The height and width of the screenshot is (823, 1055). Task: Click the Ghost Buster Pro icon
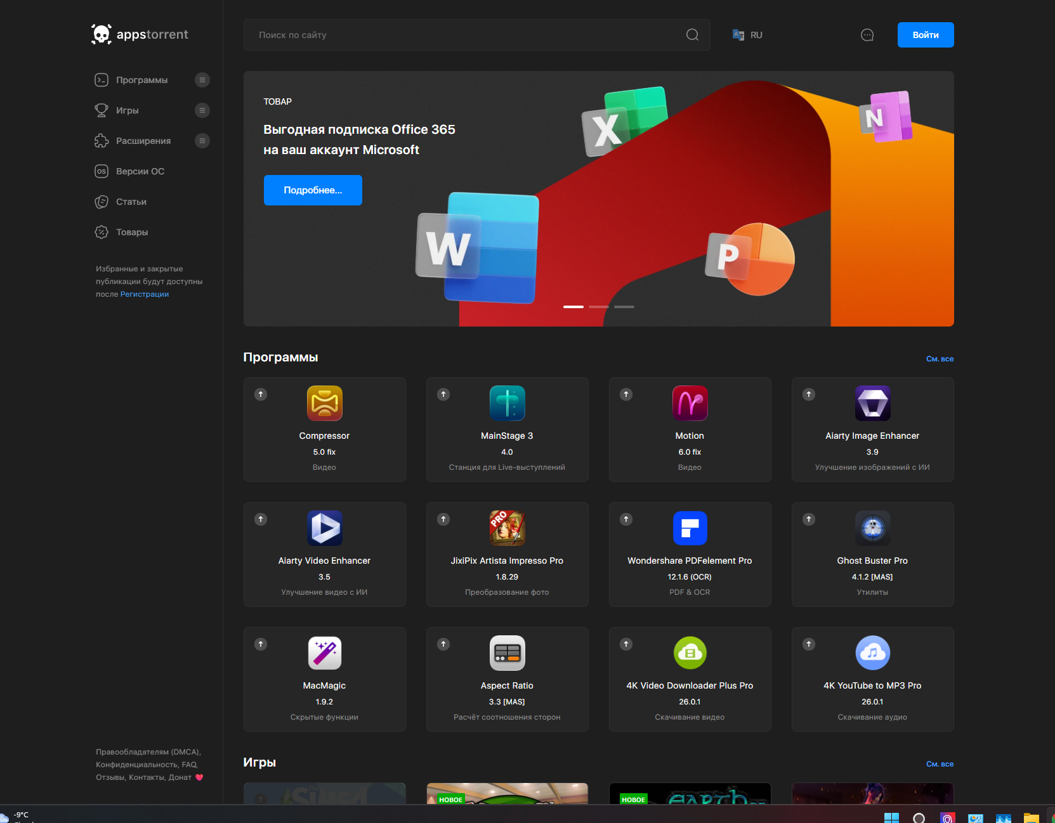[x=872, y=528]
